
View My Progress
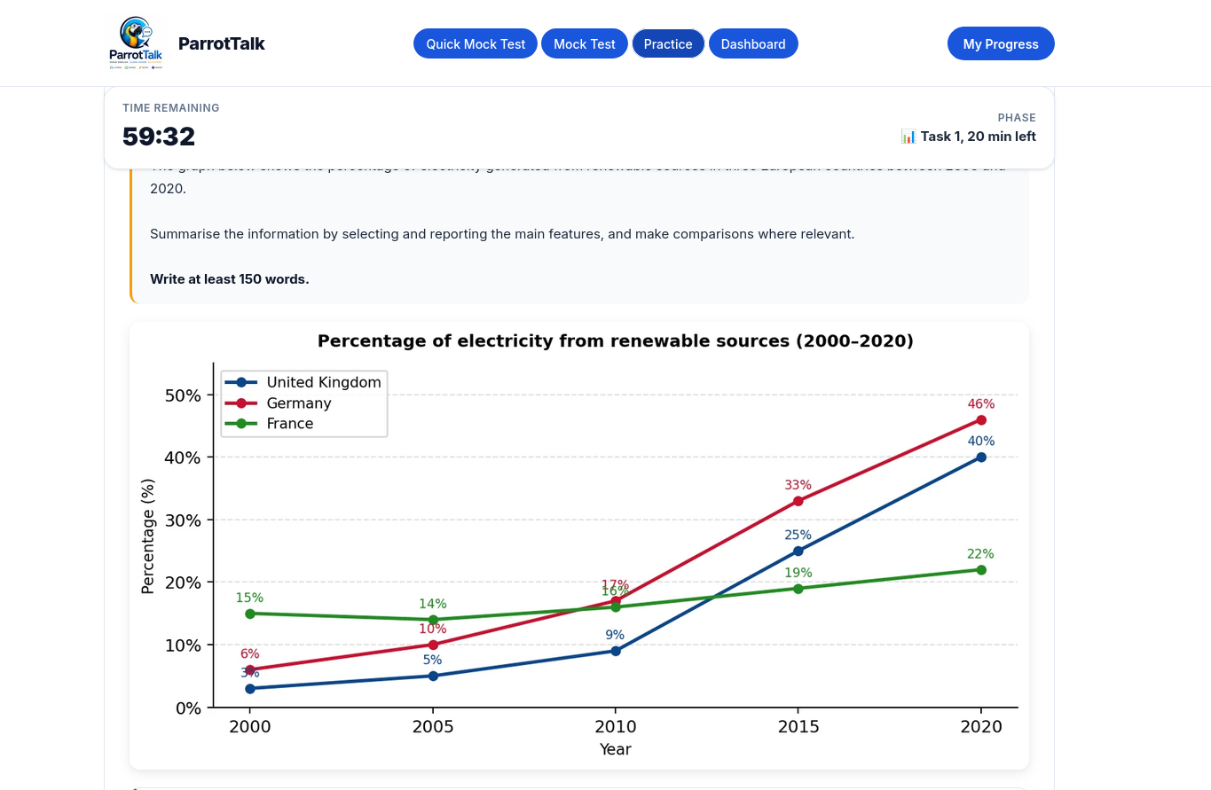(x=1001, y=43)
